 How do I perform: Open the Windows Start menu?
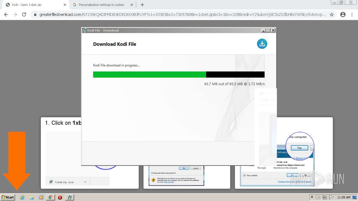click(8, 197)
